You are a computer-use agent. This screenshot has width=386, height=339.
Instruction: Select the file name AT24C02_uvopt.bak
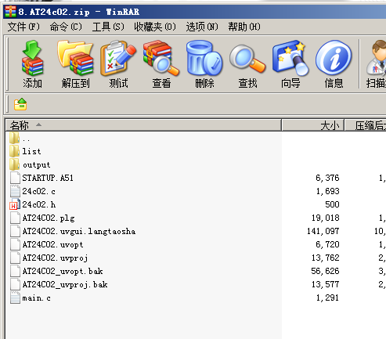[x=63, y=272]
